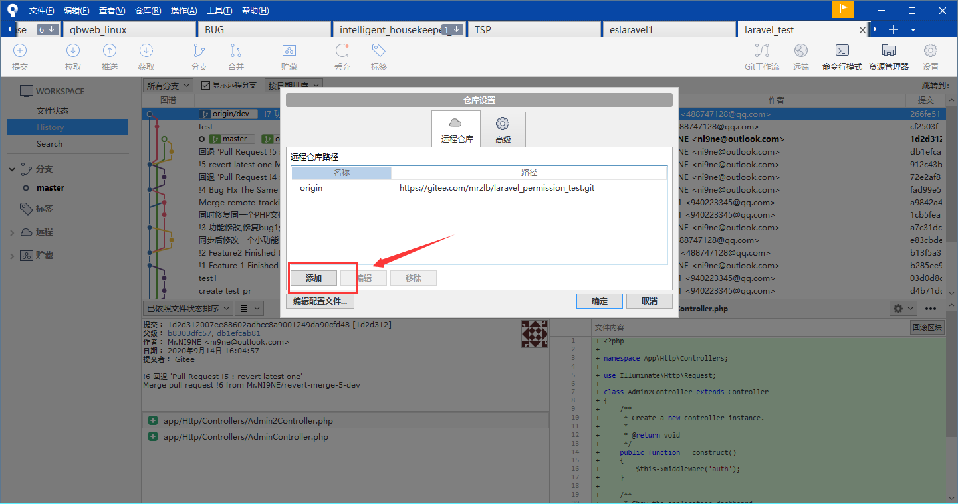Click the 获取 (Fetch) toolbar icon
This screenshot has width=958, height=504.
pyautogui.click(x=146, y=51)
